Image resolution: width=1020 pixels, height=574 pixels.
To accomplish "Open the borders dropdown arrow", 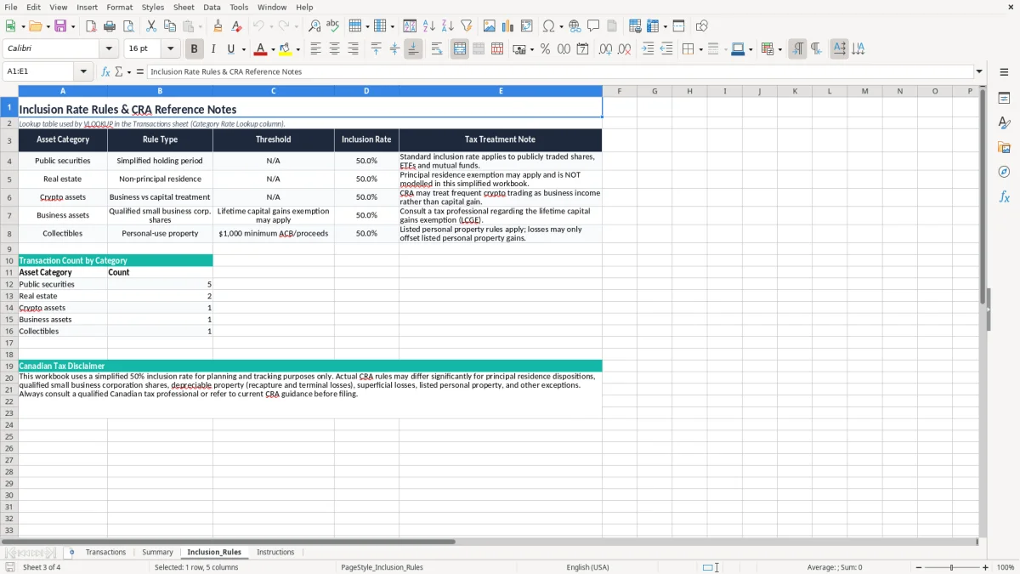I will (700, 49).
